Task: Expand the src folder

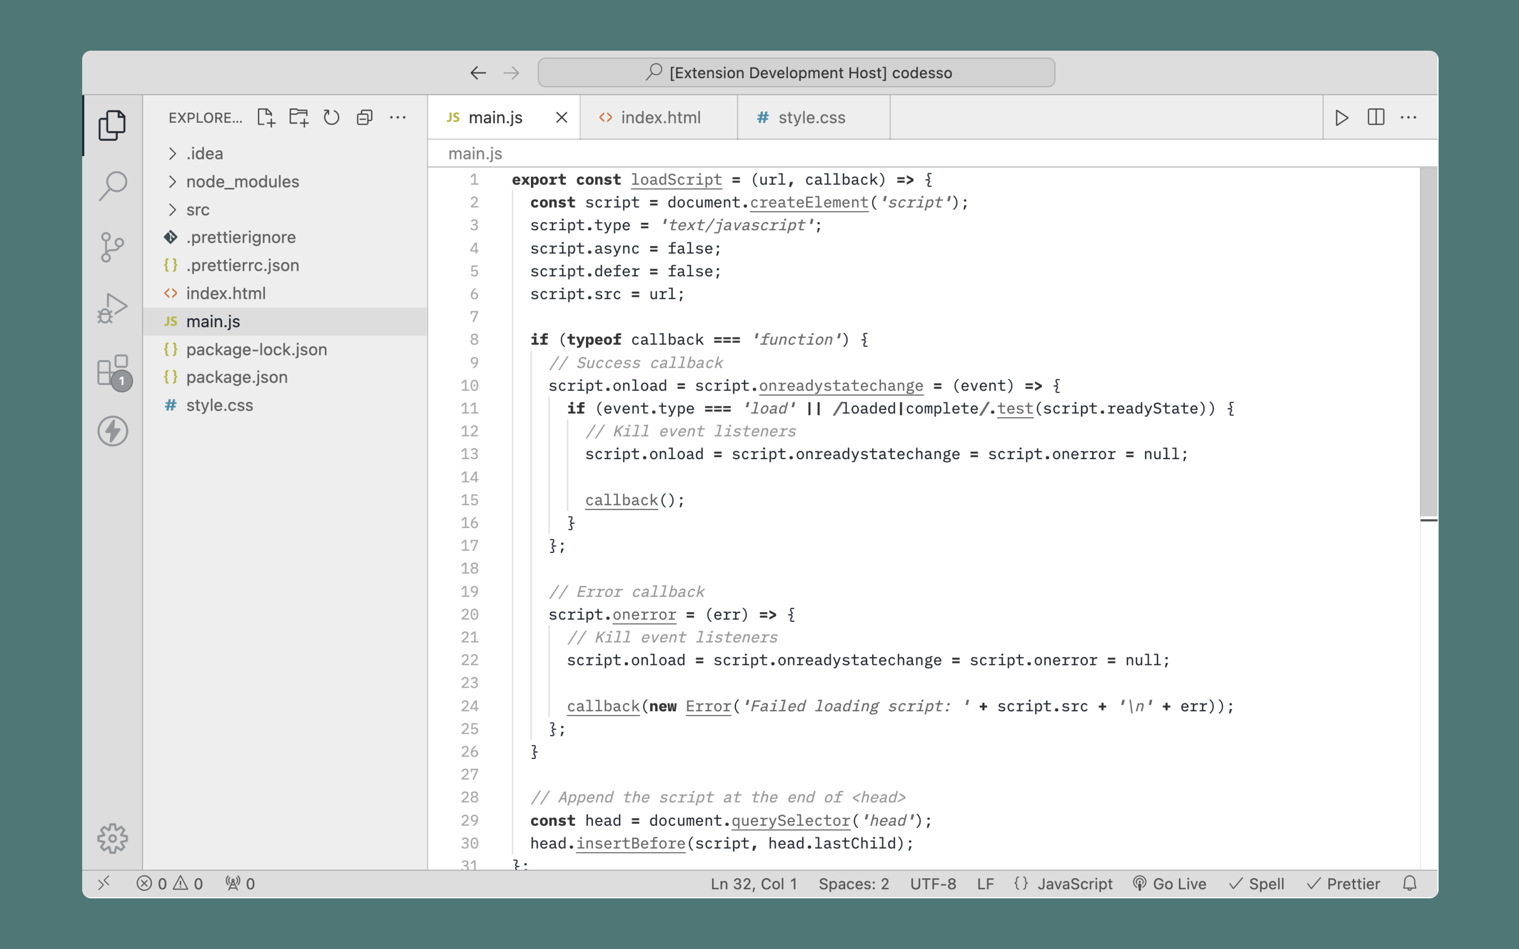Action: pyautogui.click(x=197, y=210)
